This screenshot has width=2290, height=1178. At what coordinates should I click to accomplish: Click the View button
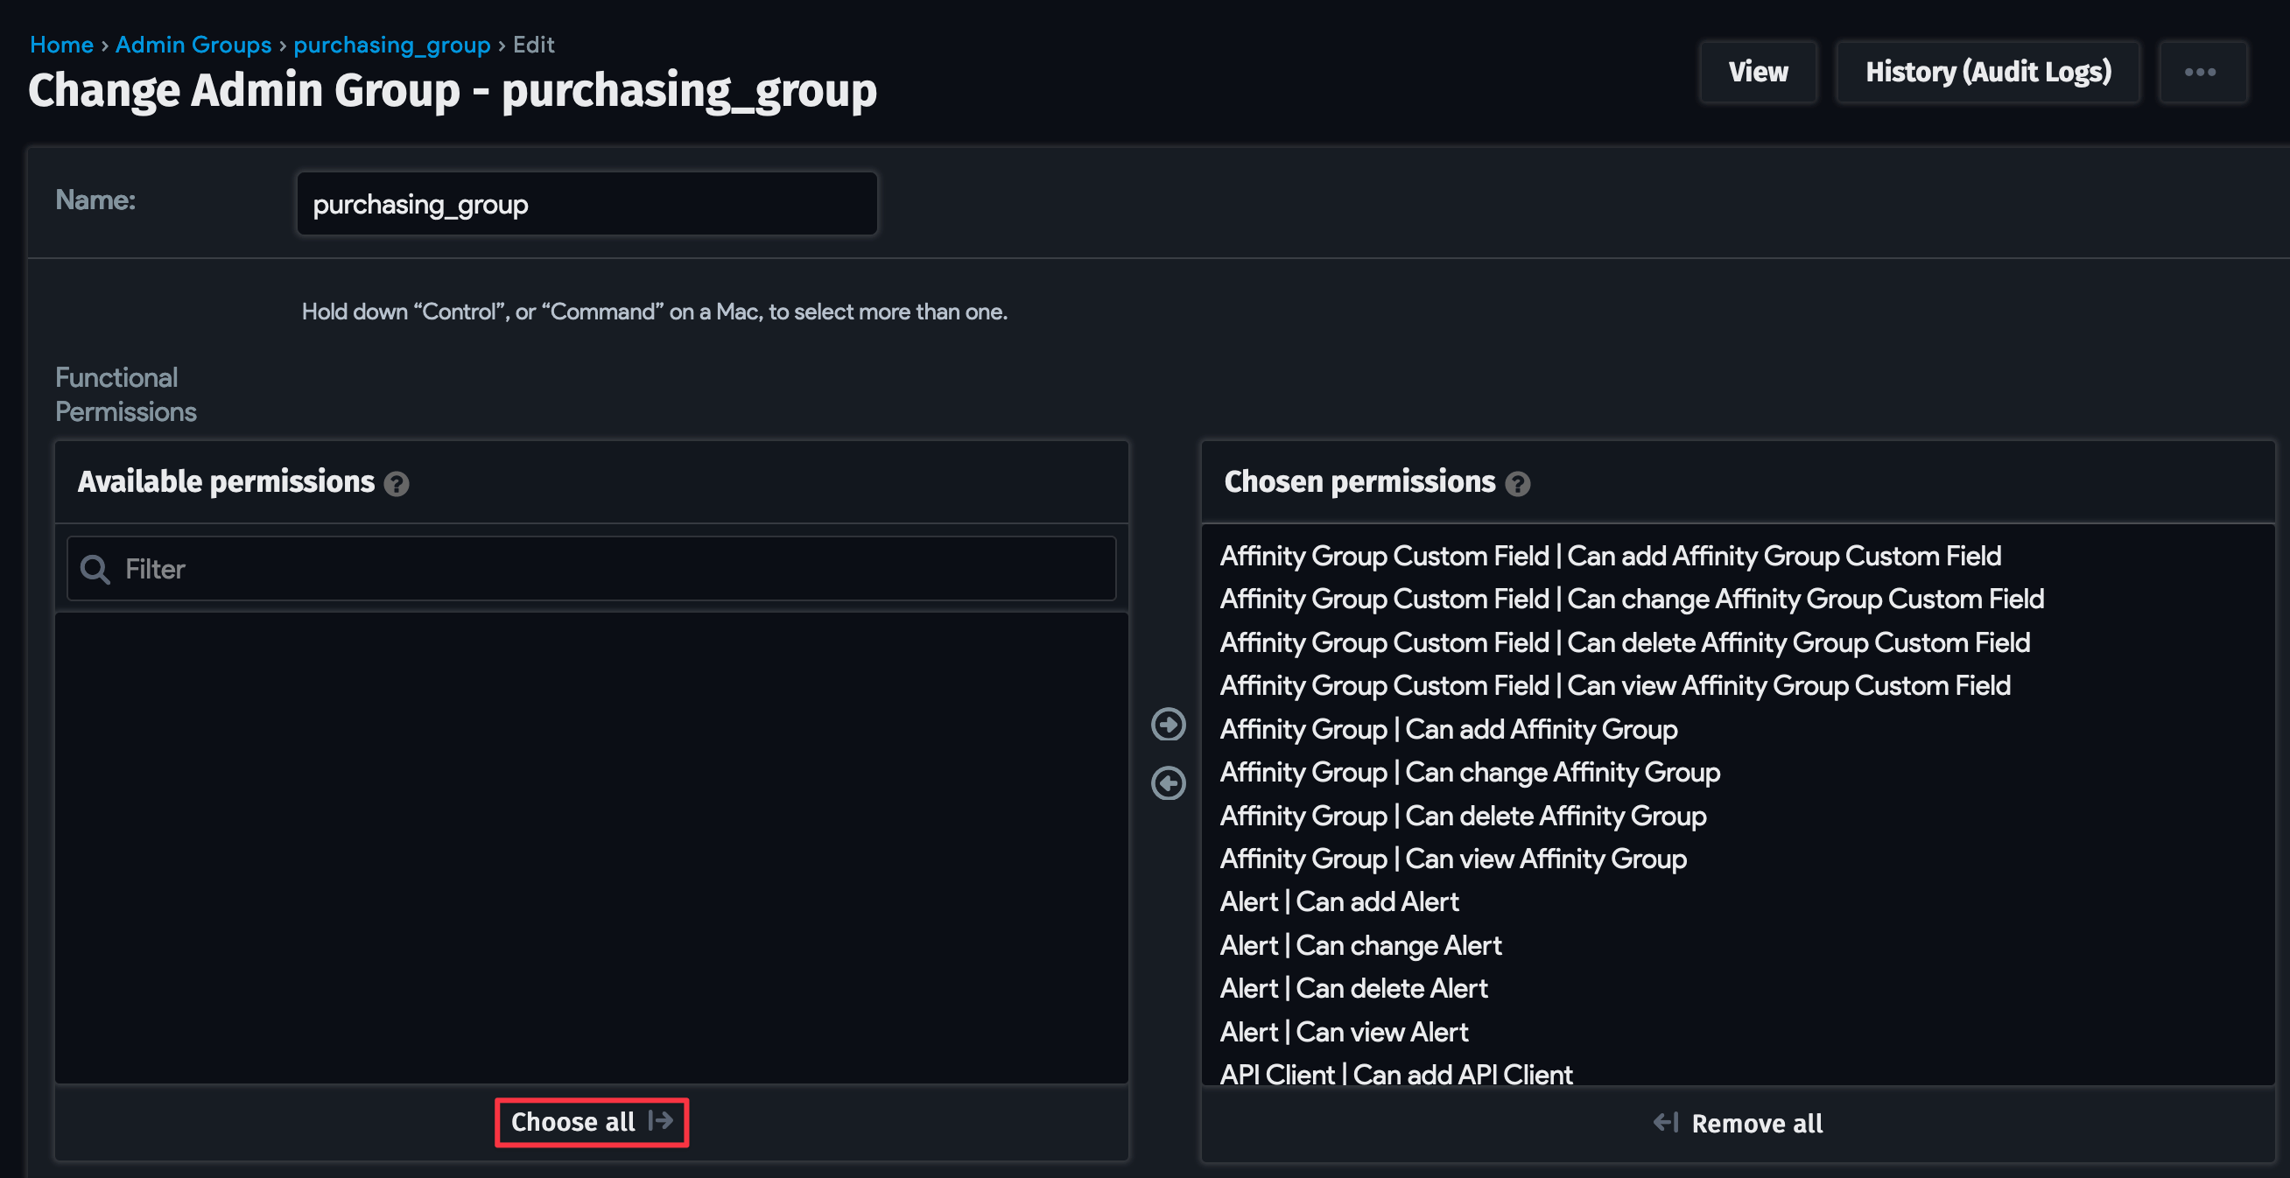click(x=1758, y=72)
